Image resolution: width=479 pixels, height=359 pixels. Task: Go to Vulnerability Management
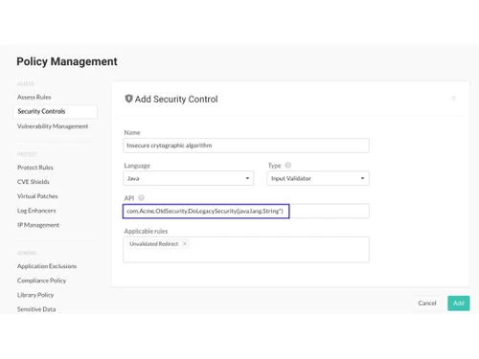[x=53, y=126]
